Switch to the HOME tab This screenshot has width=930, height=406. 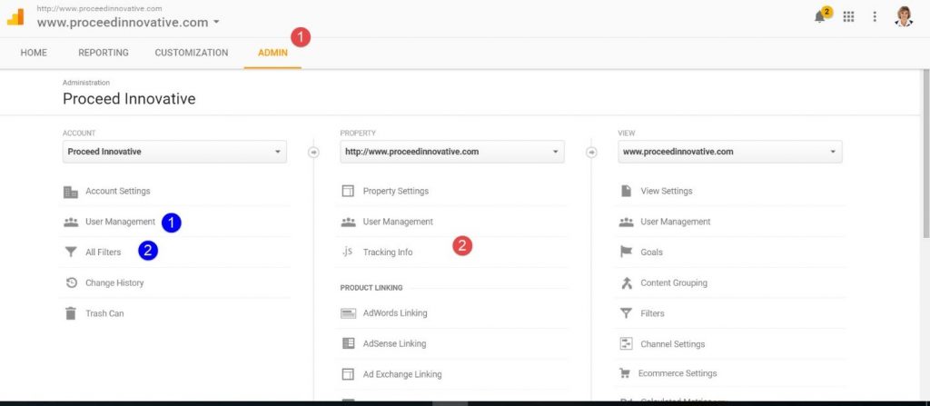click(x=34, y=53)
